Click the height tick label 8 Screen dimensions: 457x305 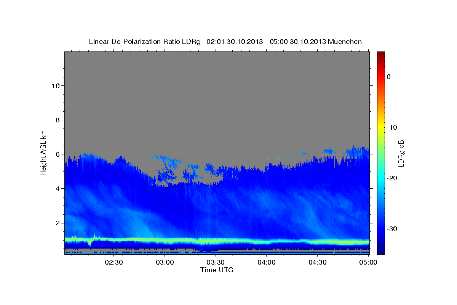pos(57,120)
